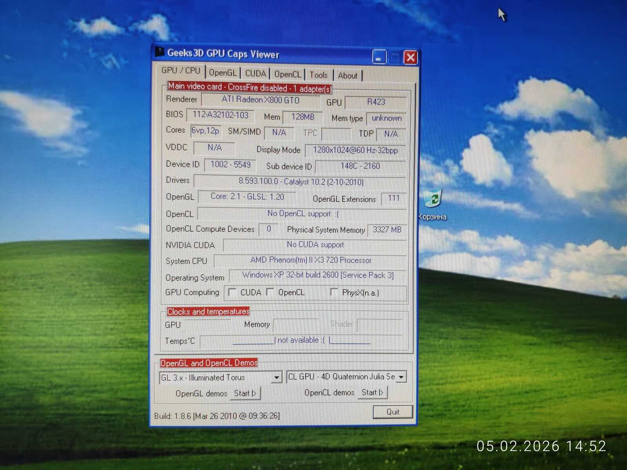Click the No CUDA support field

(x=315, y=245)
